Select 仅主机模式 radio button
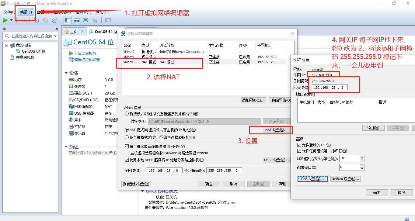 pyautogui.click(x=127, y=137)
